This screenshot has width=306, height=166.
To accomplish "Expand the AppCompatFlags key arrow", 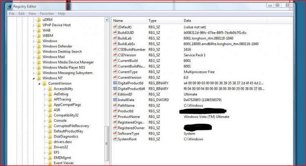I will (x=45, y=105).
